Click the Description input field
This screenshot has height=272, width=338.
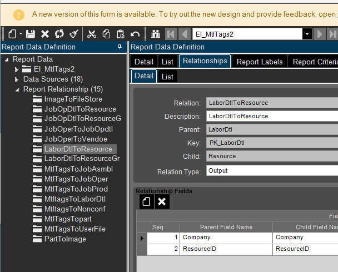click(272, 116)
